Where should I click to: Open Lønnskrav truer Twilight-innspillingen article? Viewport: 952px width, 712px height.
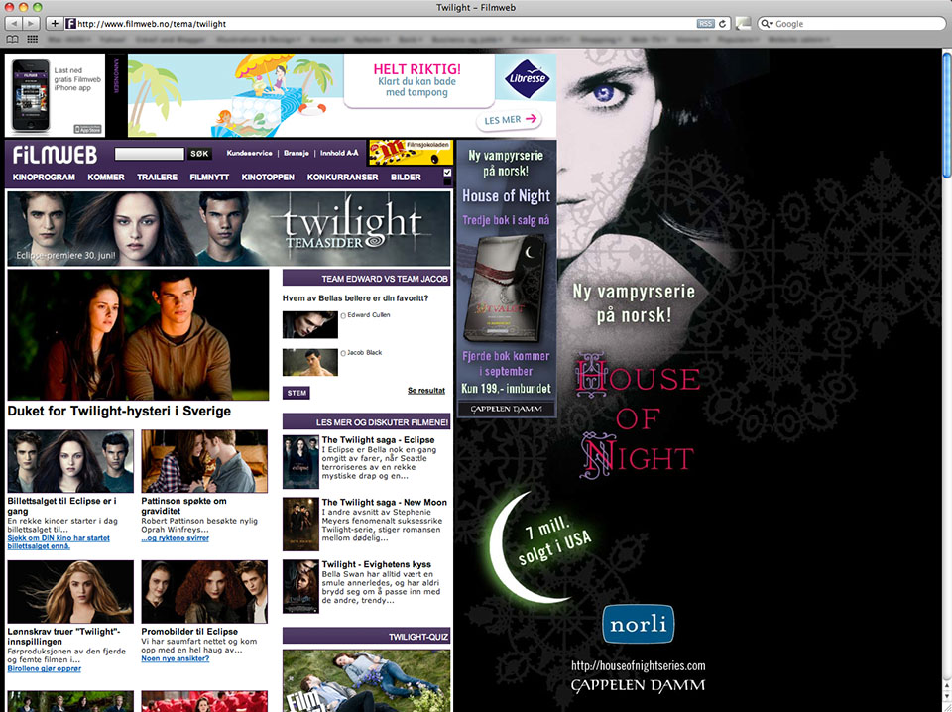click(63, 636)
